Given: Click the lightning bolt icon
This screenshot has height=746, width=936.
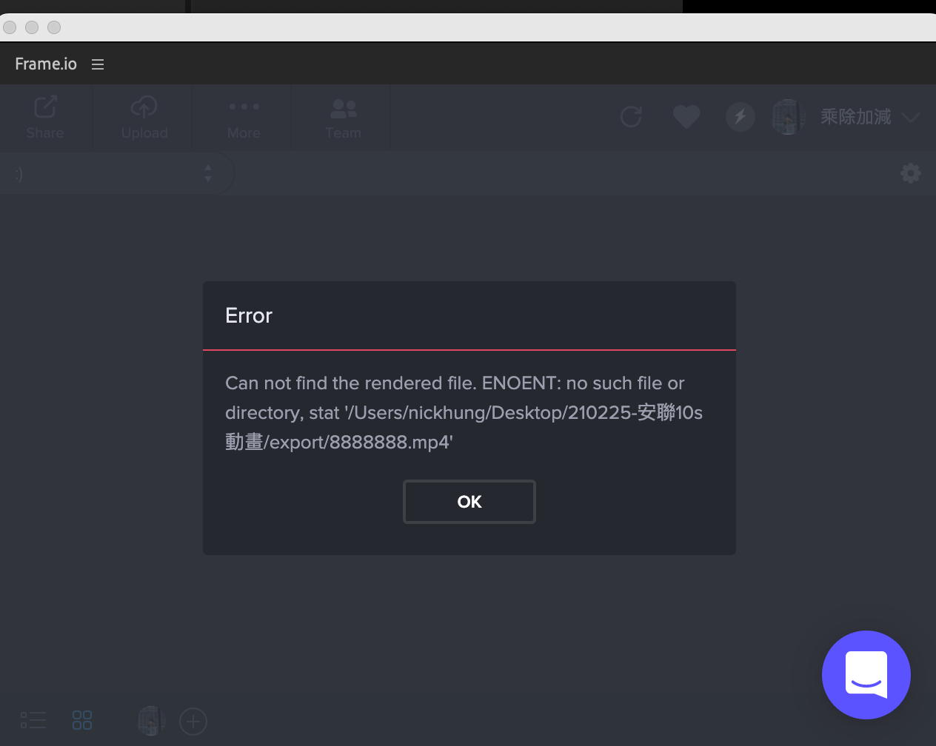Looking at the screenshot, I should [740, 117].
